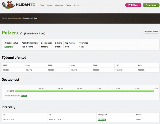Open the Úvod menu item
The width and height of the screenshot is (160, 124).
[42, 5]
